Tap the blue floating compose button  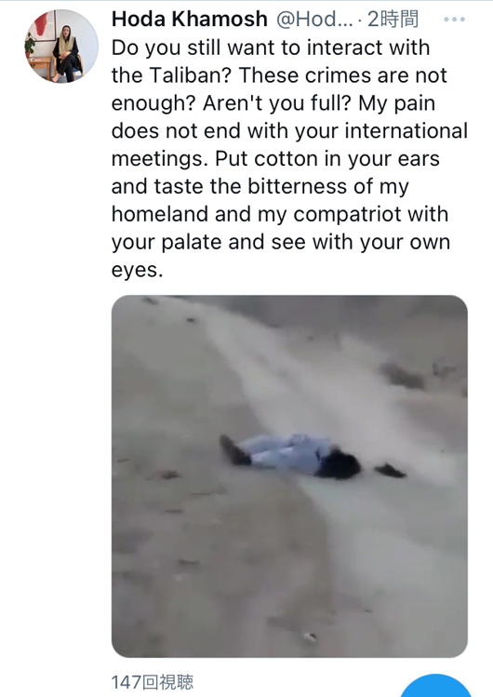(435, 685)
